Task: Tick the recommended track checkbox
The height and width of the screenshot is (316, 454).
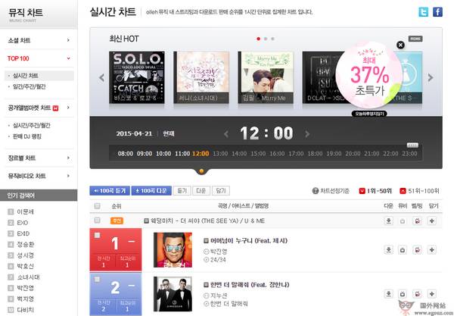Action: coord(98,221)
